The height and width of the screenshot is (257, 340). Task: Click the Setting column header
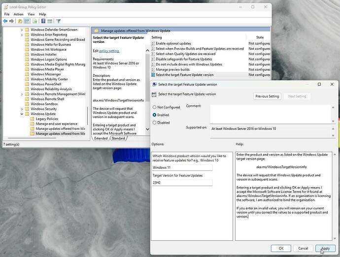pos(156,37)
